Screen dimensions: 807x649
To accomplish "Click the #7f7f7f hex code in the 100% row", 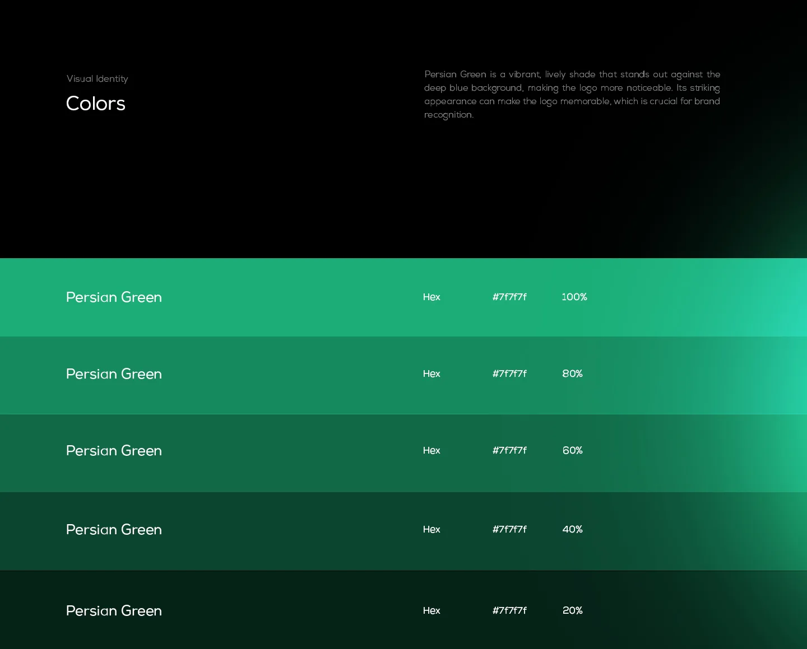I will [509, 297].
